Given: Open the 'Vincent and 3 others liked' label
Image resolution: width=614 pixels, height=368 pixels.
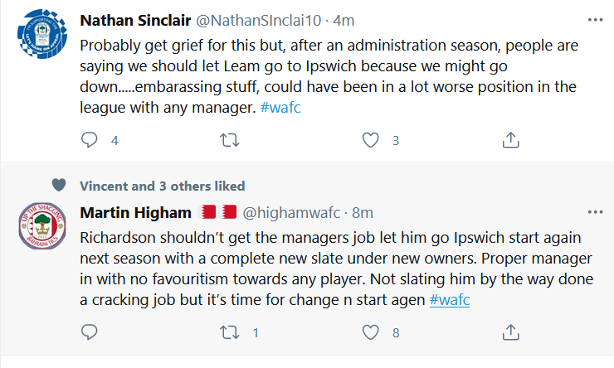Looking at the screenshot, I should (x=162, y=186).
